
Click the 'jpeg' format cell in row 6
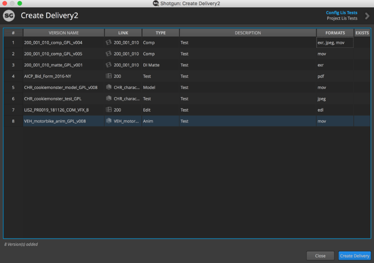335,99
